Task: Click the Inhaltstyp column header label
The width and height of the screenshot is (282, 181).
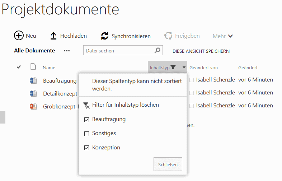Action: point(160,68)
